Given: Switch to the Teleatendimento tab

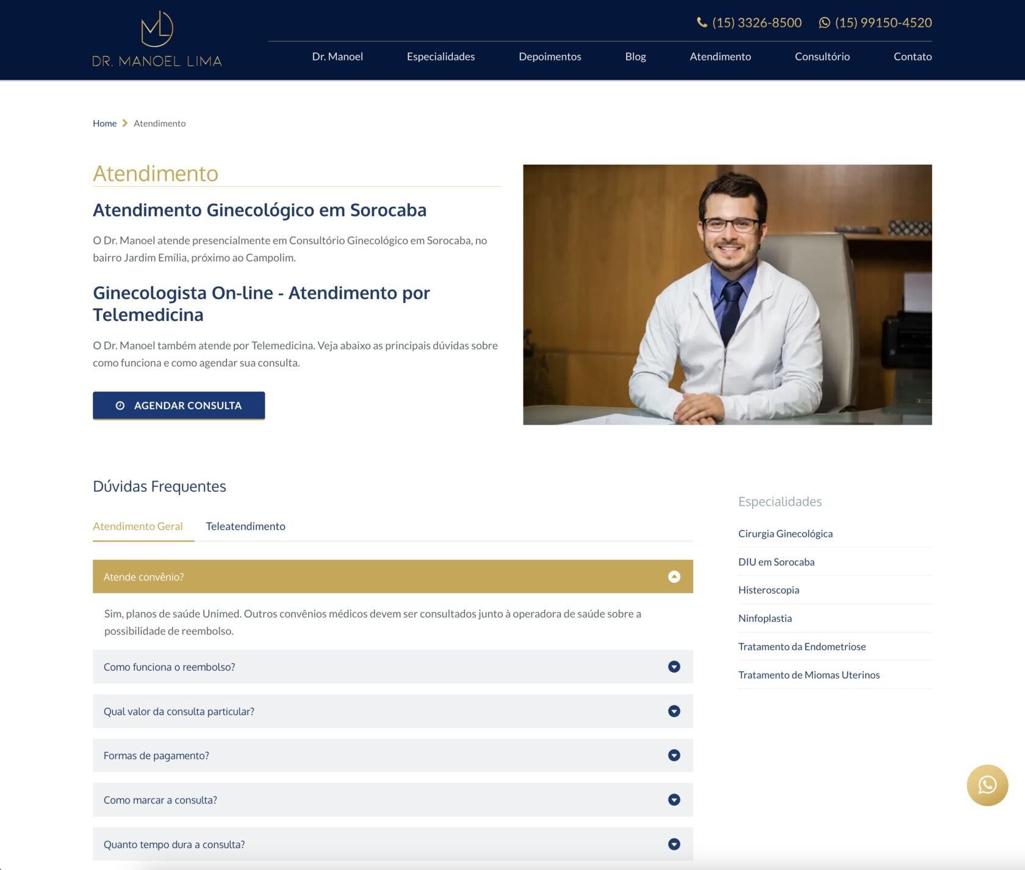Looking at the screenshot, I should click(x=245, y=527).
